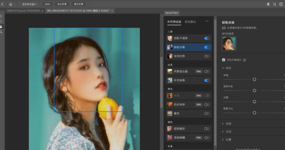Viewport: 285px width, 150px height.
Task: Open the help question mark icon
Action: click(x=281, y=4)
